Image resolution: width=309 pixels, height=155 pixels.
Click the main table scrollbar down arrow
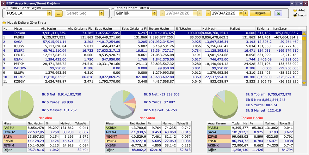click(x=304, y=83)
